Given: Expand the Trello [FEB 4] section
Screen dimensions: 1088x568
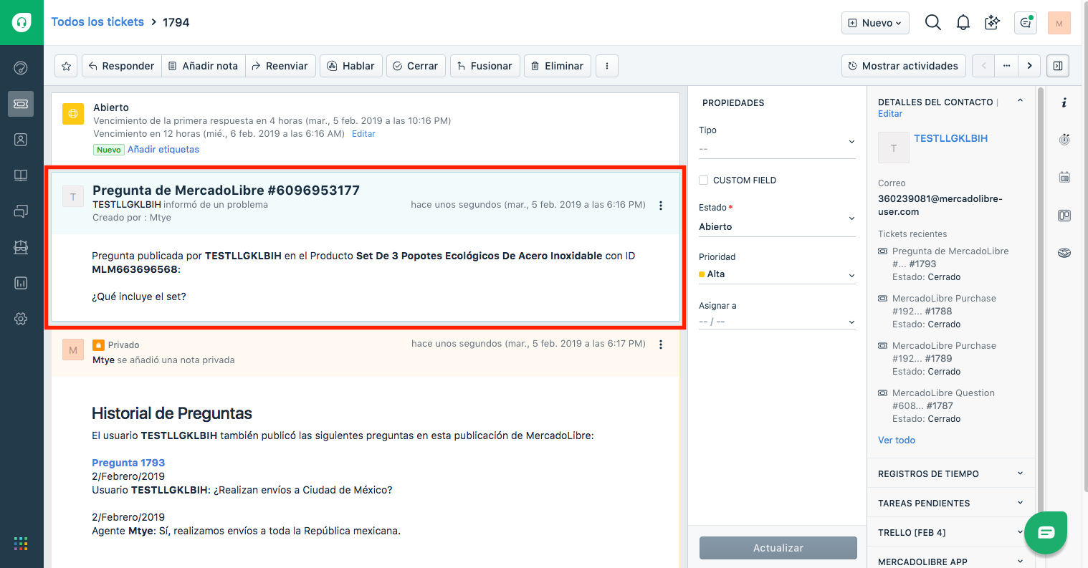Looking at the screenshot, I should coord(951,532).
